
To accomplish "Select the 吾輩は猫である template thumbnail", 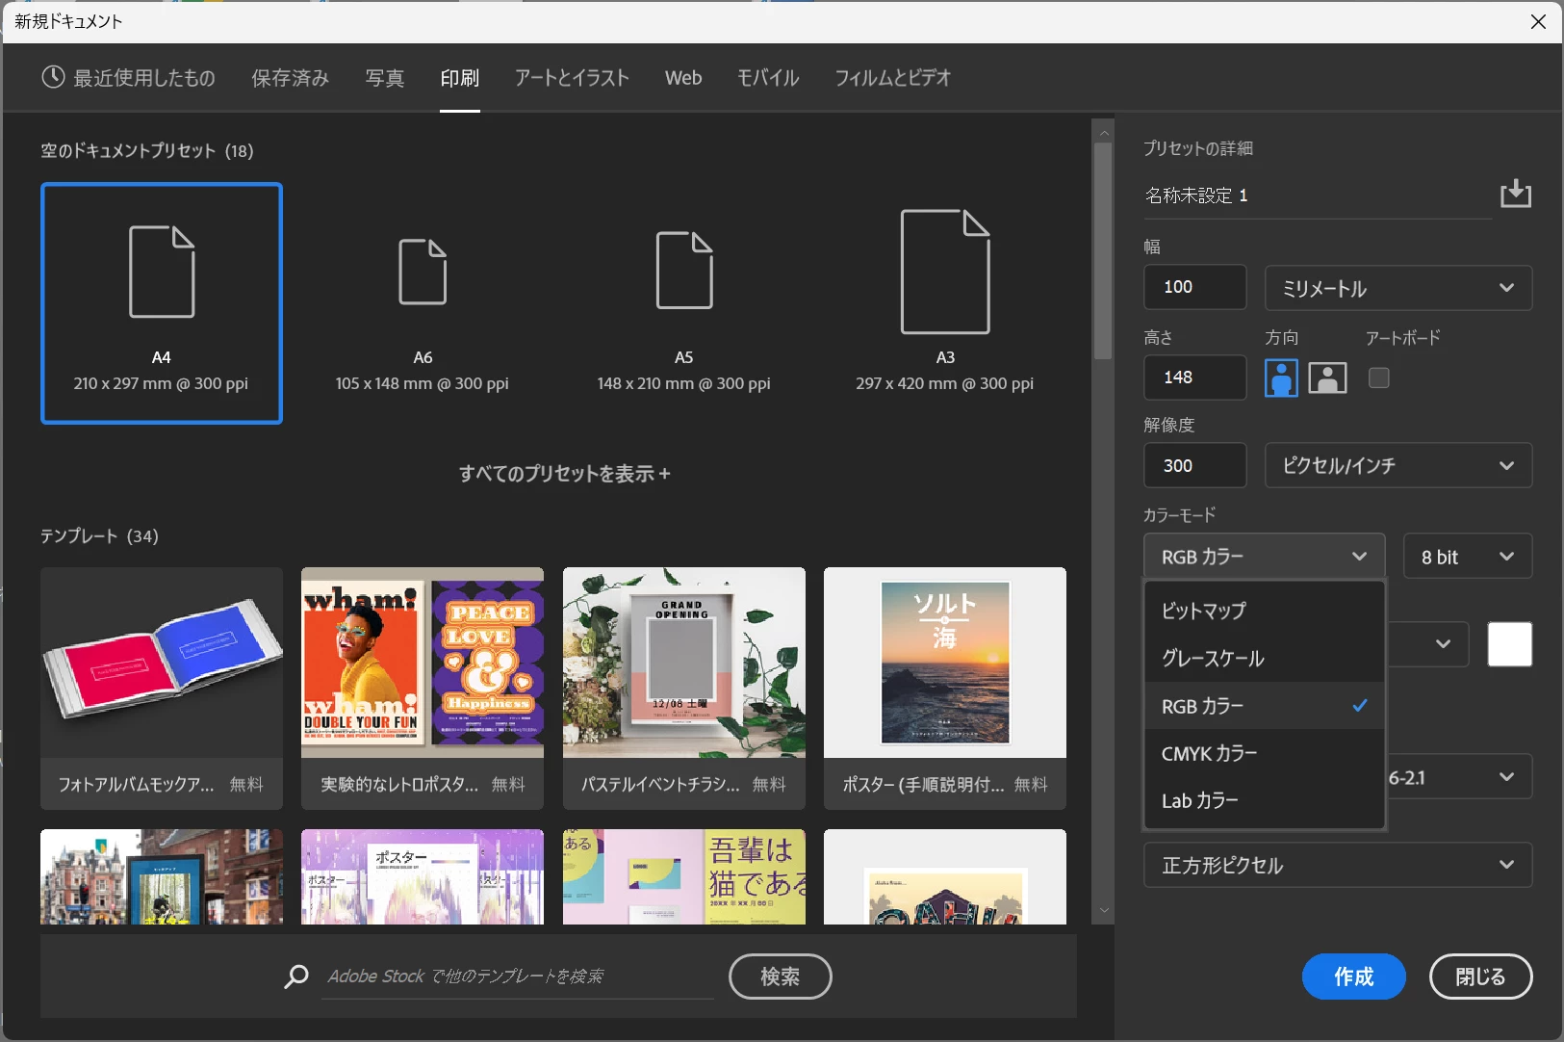I will tap(684, 877).
